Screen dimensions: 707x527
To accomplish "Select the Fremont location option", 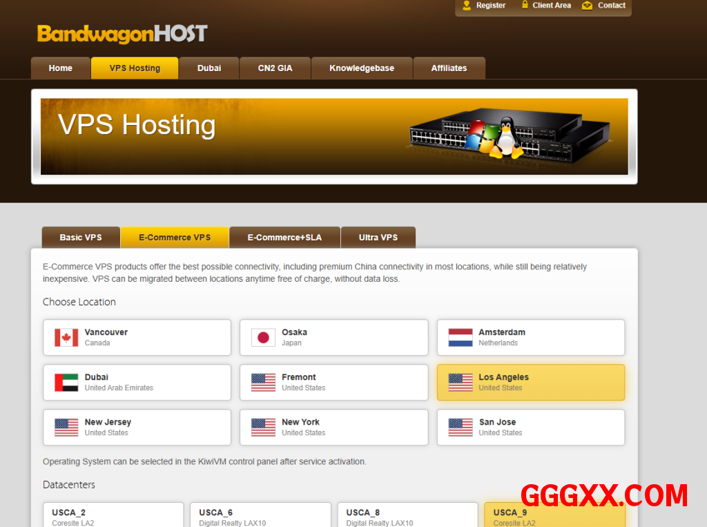I will (x=333, y=383).
